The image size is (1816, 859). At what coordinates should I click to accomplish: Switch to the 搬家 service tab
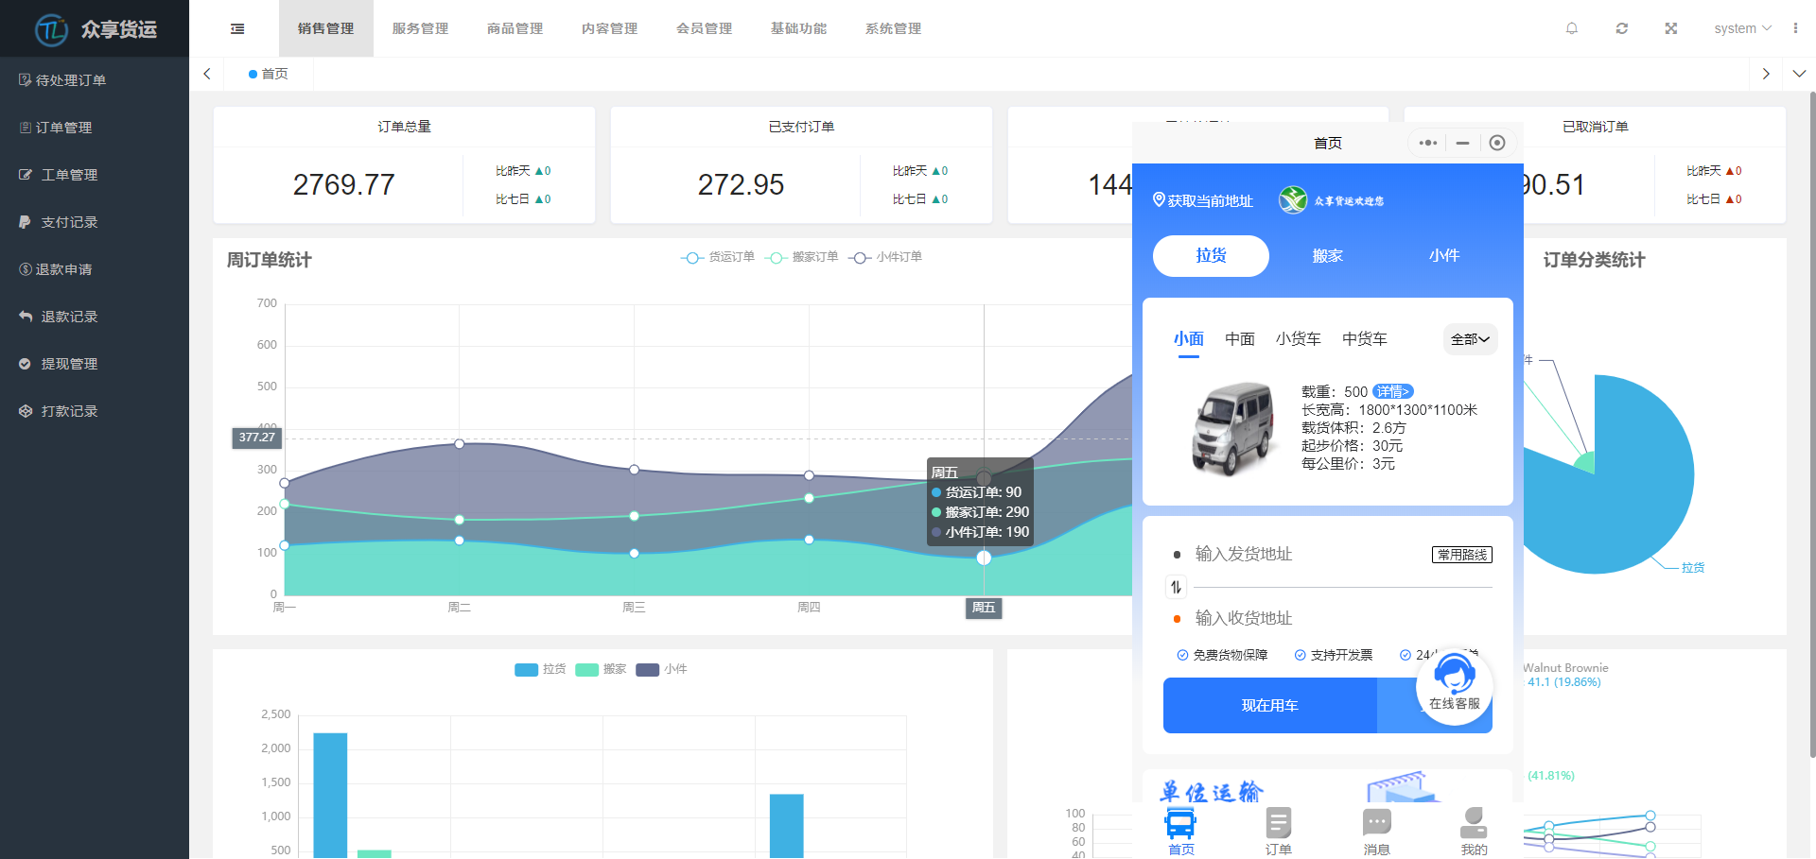click(x=1327, y=256)
